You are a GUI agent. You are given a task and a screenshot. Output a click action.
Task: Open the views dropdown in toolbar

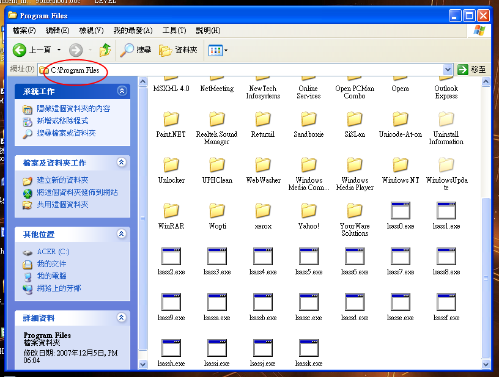218,50
